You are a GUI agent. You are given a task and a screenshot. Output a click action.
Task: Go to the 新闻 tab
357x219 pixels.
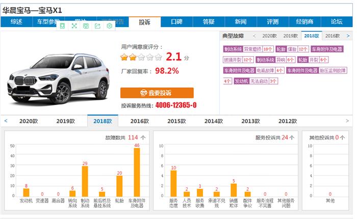point(241,22)
